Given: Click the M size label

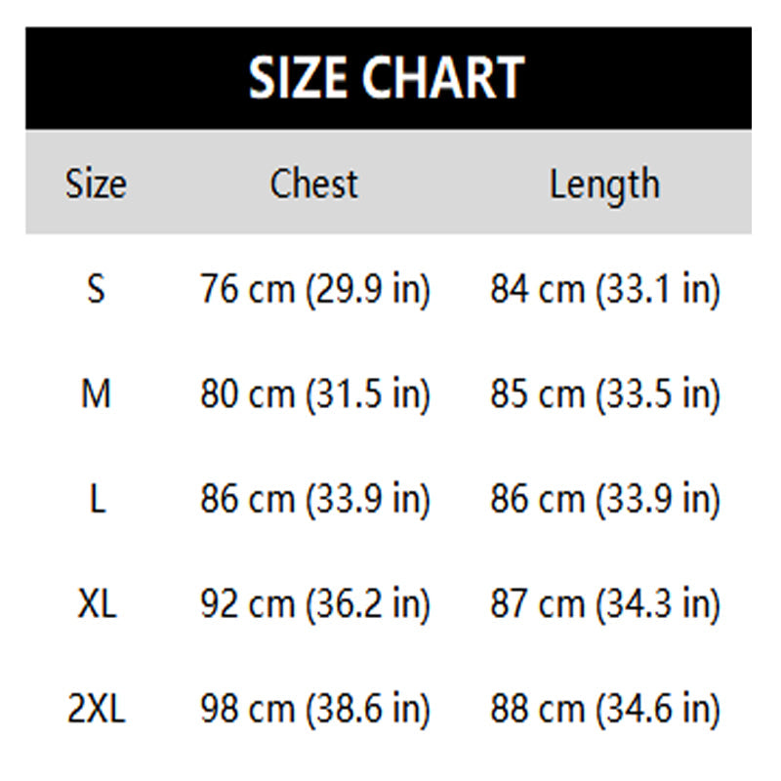Looking at the screenshot, I should 96,394.
